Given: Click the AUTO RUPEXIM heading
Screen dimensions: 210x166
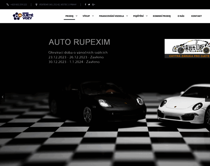Looking at the screenshot, I should tap(79, 42).
